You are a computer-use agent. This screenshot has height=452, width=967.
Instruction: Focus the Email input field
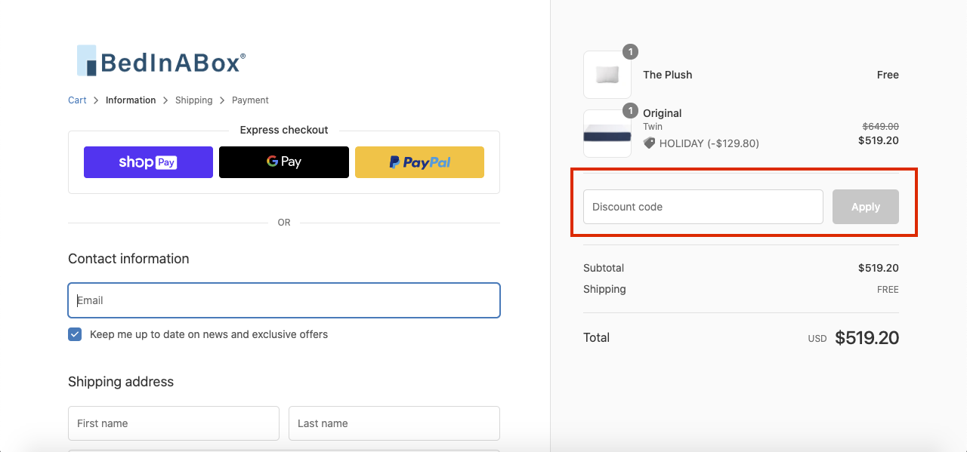pyautogui.click(x=284, y=300)
